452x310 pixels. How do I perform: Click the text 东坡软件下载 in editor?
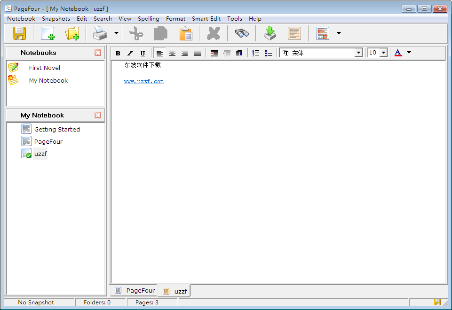point(143,65)
